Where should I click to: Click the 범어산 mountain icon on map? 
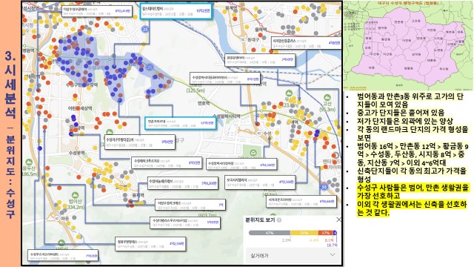click(x=75, y=195)
